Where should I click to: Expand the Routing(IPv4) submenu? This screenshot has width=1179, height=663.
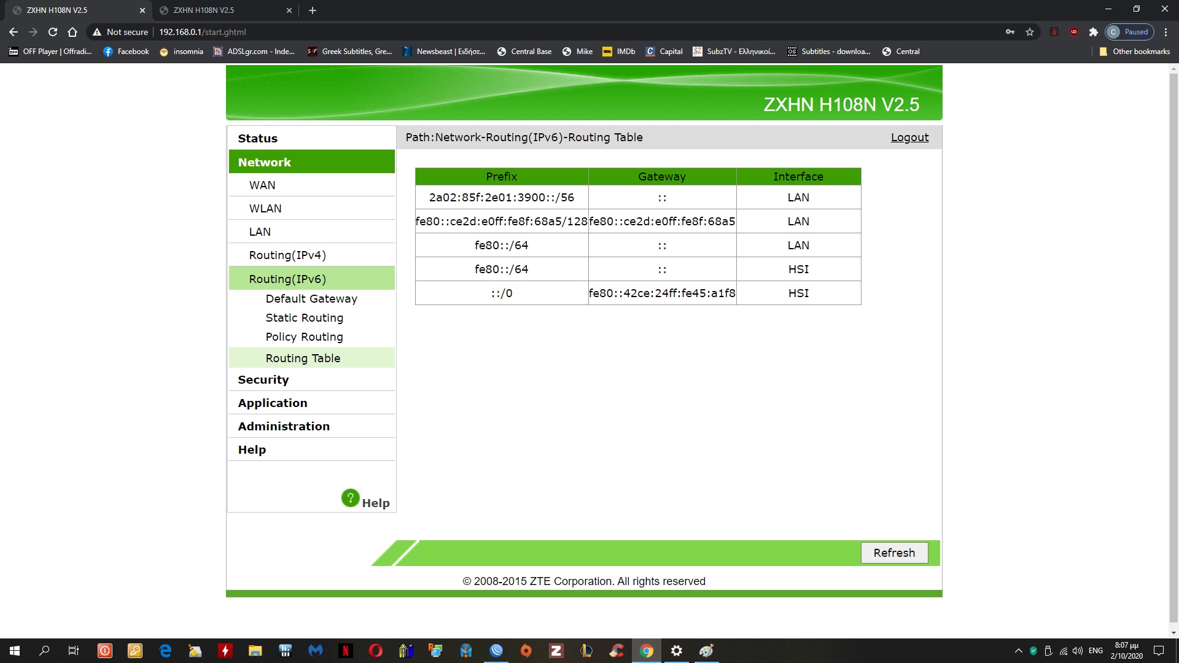[287, 255]
